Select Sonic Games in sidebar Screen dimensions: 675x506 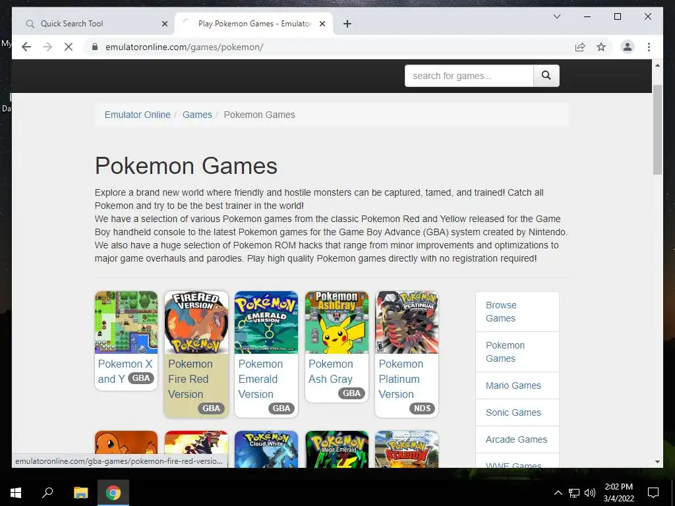pos(517,412)
